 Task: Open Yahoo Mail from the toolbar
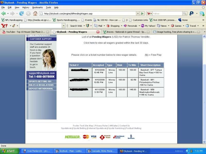click(x=98, y=26)
